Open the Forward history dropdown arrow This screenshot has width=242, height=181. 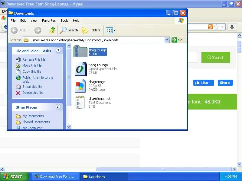tap(45, 30)
